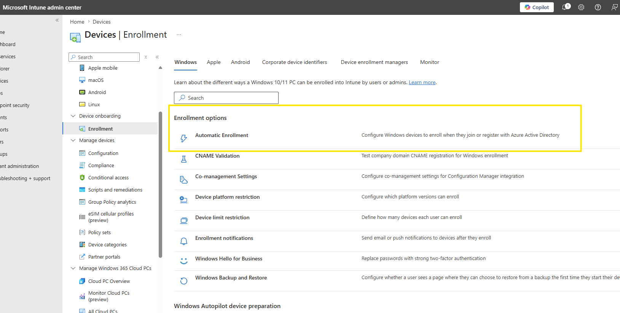Click the Policy sets icon
620x313 pixels.
click(82, 232)
